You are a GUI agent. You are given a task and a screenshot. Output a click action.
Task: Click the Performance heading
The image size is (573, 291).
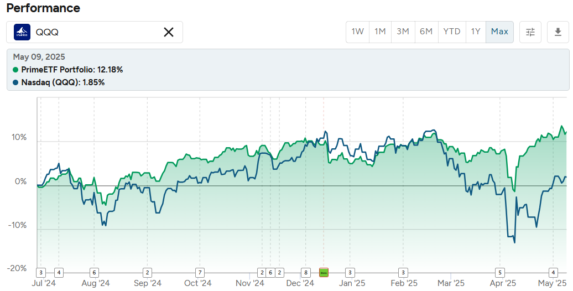coord(43,8)
